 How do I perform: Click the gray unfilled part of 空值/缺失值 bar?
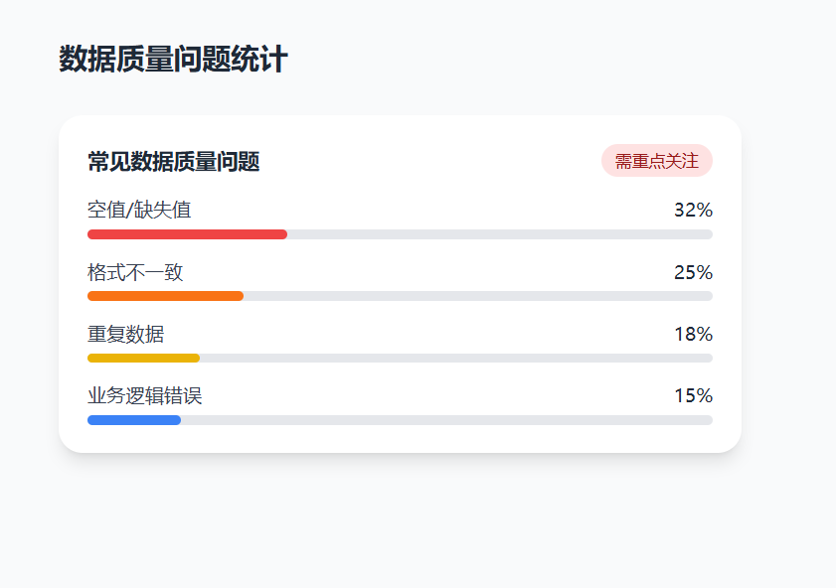click(x=500, y=234)
